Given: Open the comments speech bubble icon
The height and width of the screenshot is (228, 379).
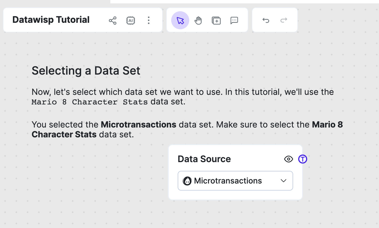Looking at the screenshot, I should pyautogui.click(x=234, y=20).
